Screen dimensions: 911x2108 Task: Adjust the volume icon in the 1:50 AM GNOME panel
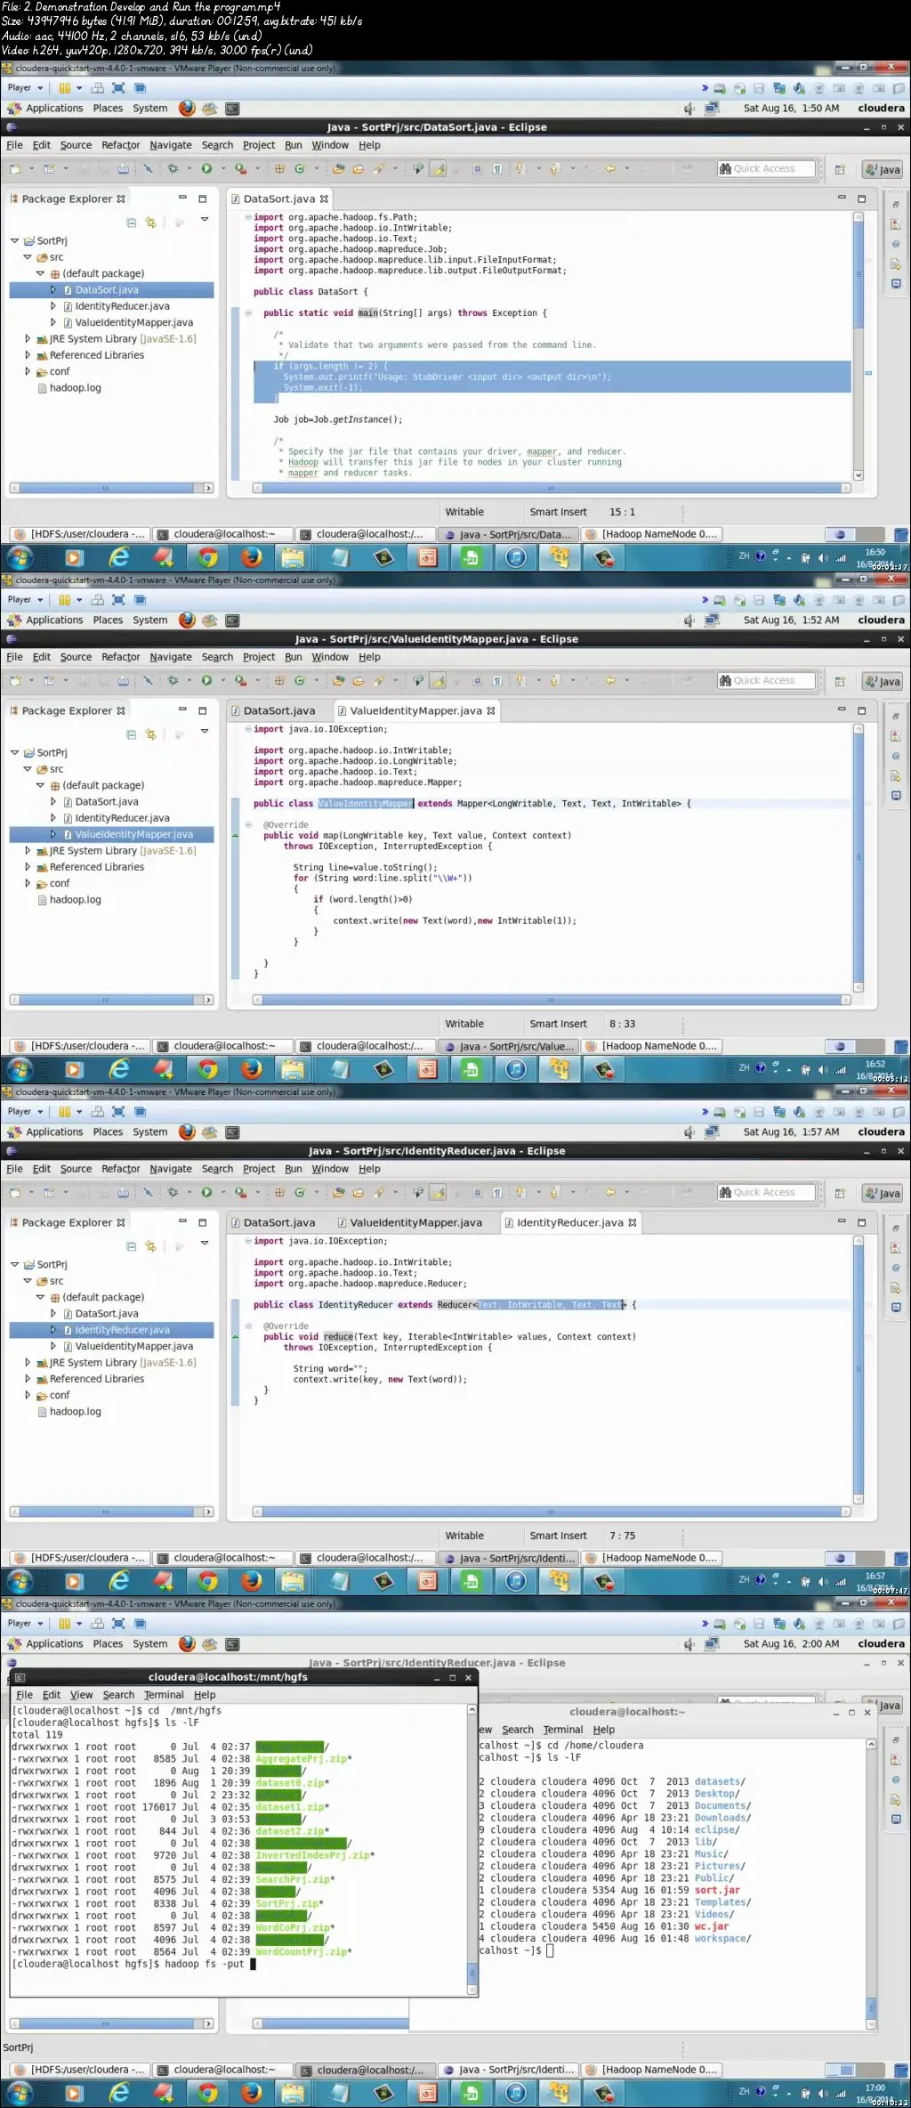tap(689, 109)
